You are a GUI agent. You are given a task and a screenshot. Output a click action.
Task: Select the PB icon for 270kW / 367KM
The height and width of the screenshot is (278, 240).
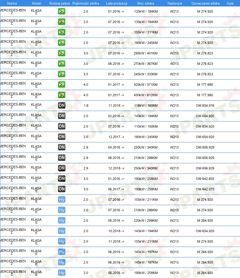click(x=62, y=64)
